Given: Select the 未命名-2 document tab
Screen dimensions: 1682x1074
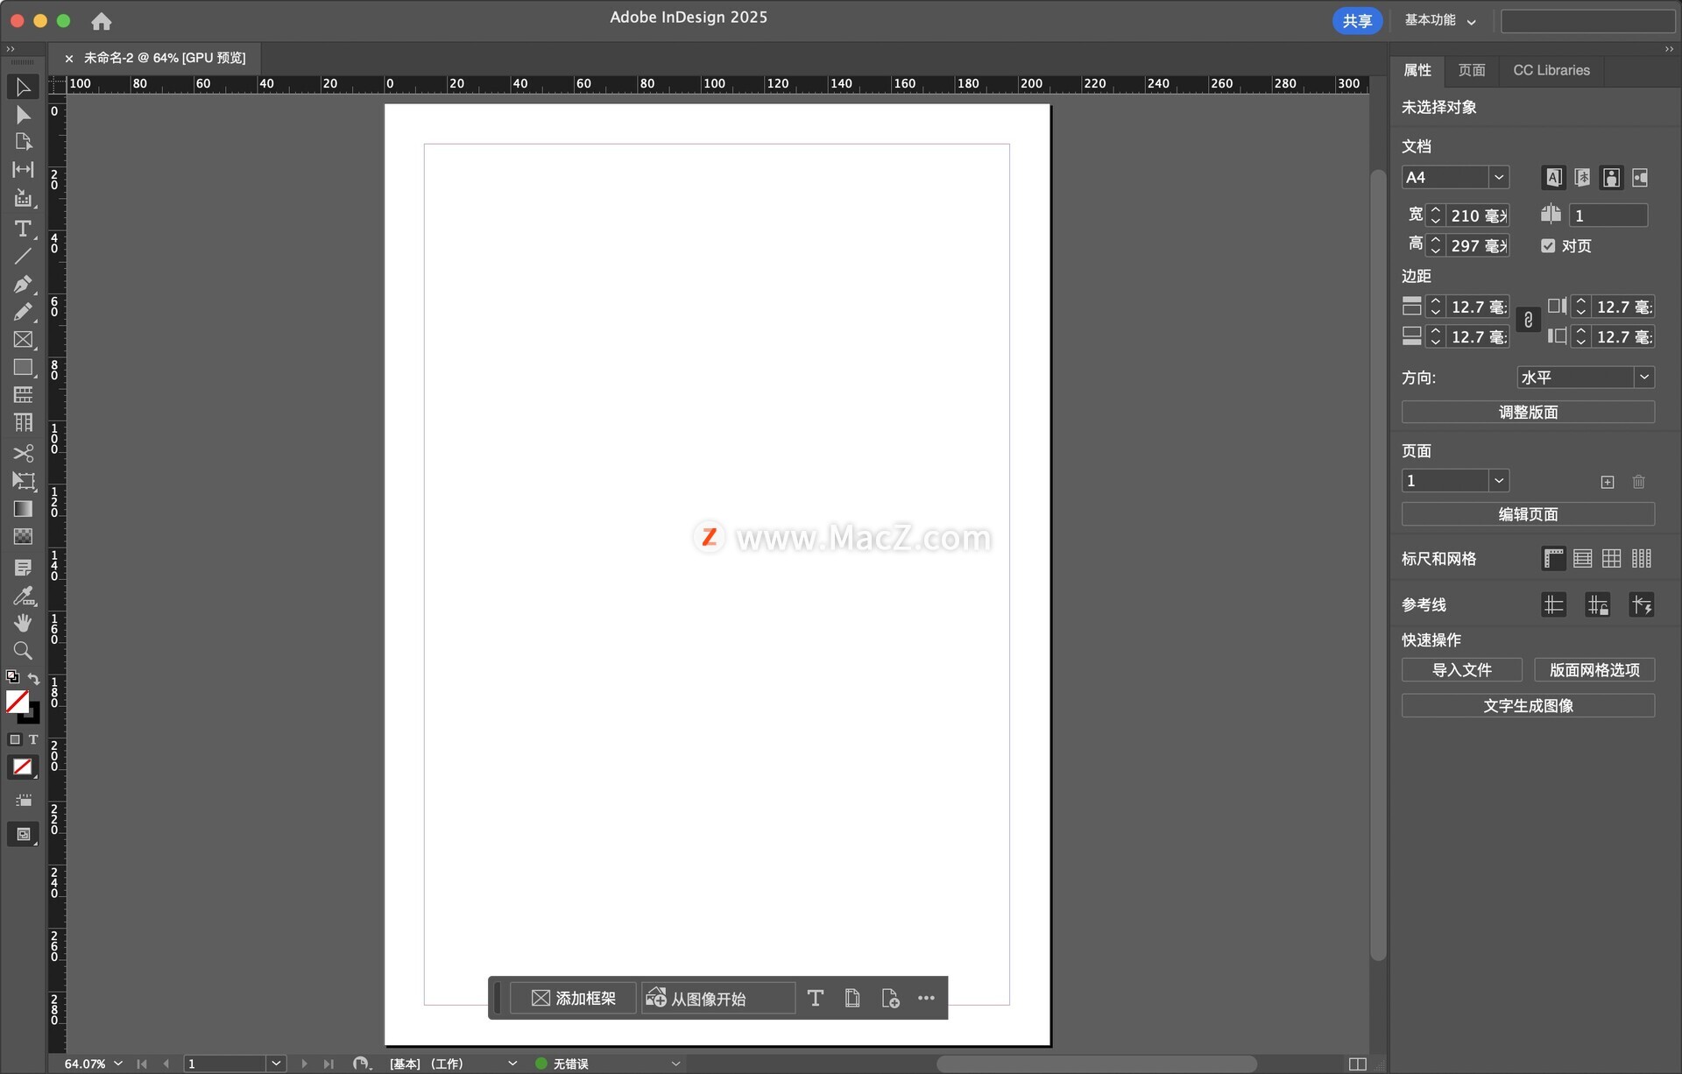Looking at the screenshot, I should (x=165, y=58).
